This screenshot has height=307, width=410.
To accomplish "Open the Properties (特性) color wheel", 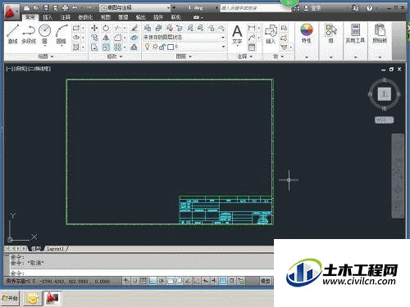I will [x=307, y=34].
